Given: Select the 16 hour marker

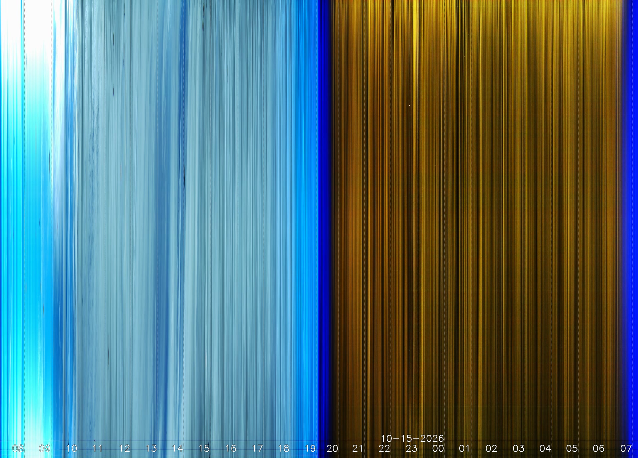Looking at the screenshot, I should click(x=231, y=448).
